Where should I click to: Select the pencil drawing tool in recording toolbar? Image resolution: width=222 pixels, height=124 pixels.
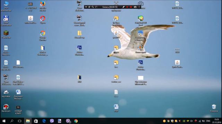click(x=123, y=7)
